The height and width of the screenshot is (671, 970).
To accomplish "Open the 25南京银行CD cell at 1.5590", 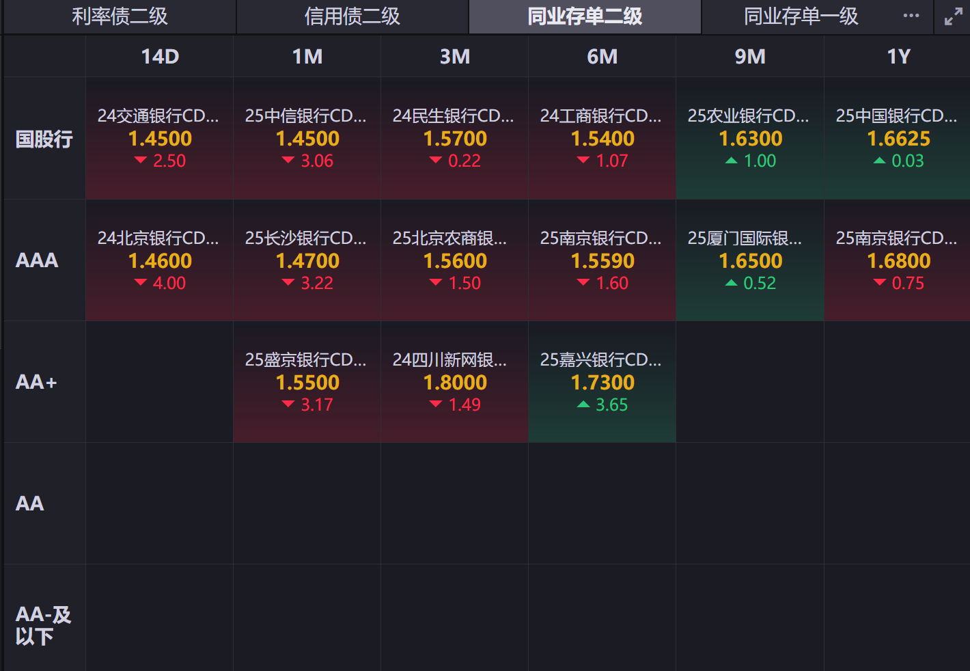I will coord(602,260).
